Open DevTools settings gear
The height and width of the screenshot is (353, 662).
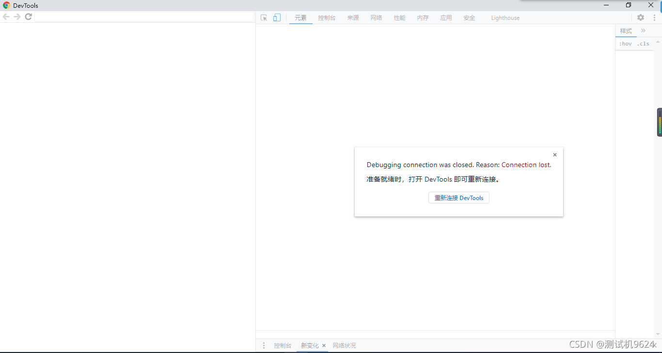point(641,17)
